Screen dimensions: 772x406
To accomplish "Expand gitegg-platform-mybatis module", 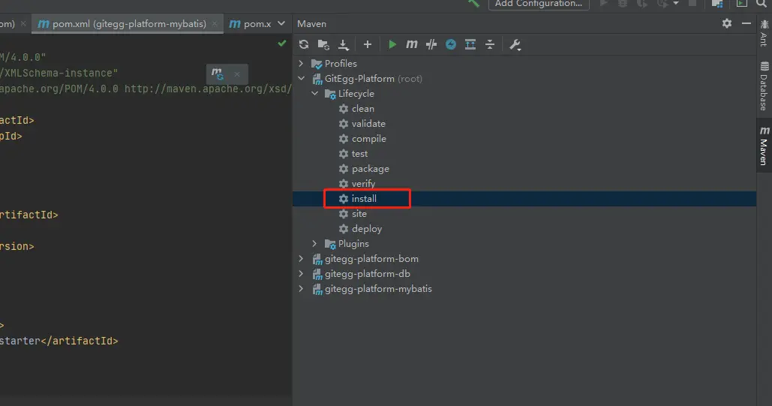I will (x=302, y=289).
